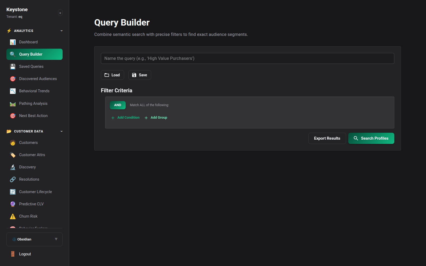Open Pathing Analysis page
426x266 pixels.
pyautogui.click(x=34, y=103)
